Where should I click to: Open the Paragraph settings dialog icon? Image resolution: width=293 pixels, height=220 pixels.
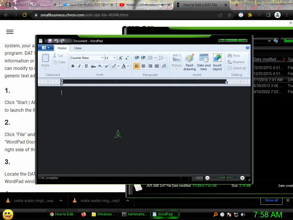tap(164, 66)
